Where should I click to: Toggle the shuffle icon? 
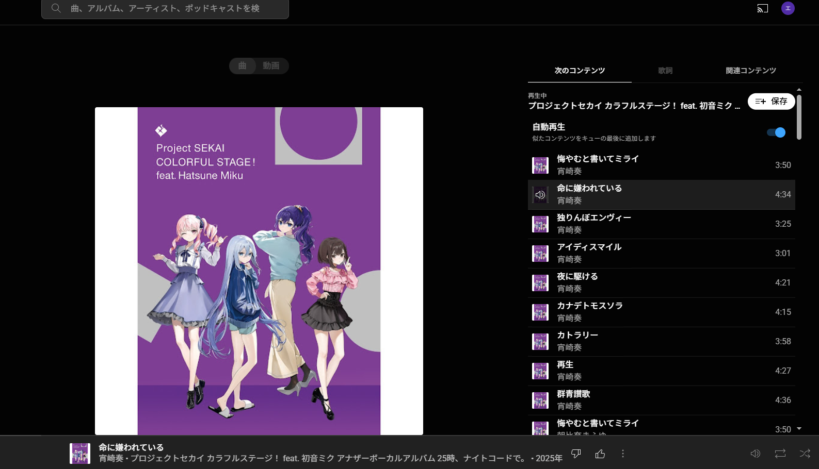(805, 454)
